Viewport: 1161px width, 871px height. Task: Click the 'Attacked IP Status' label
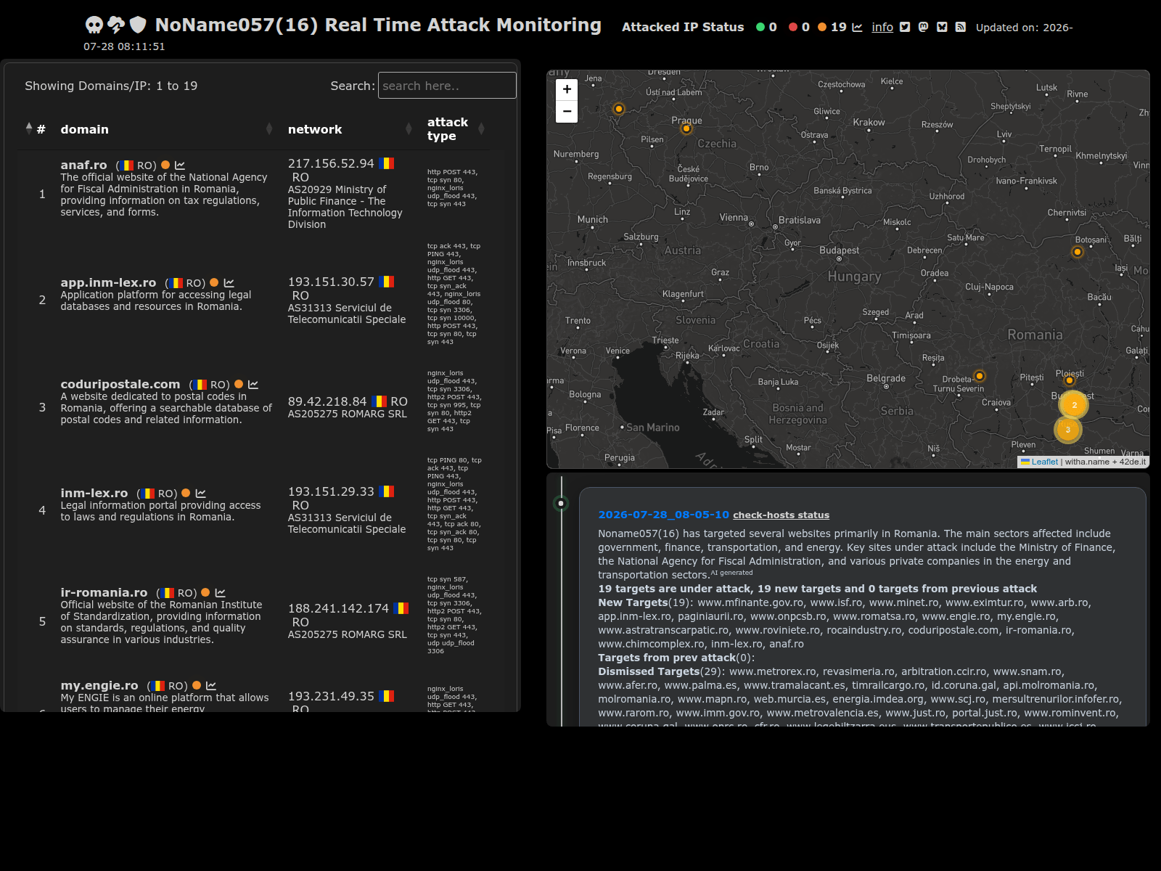683,27
